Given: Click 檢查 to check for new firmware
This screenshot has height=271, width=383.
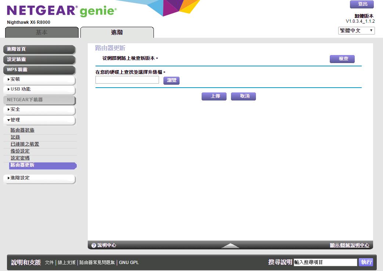Looking at the screenshot, I should 342,59.
